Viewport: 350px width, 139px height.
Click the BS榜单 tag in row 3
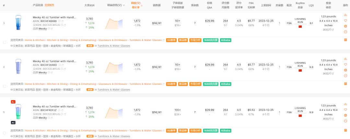pos(171,40)
